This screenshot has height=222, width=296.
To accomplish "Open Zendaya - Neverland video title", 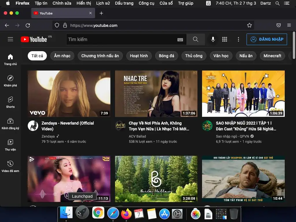I will coord(68,126).
